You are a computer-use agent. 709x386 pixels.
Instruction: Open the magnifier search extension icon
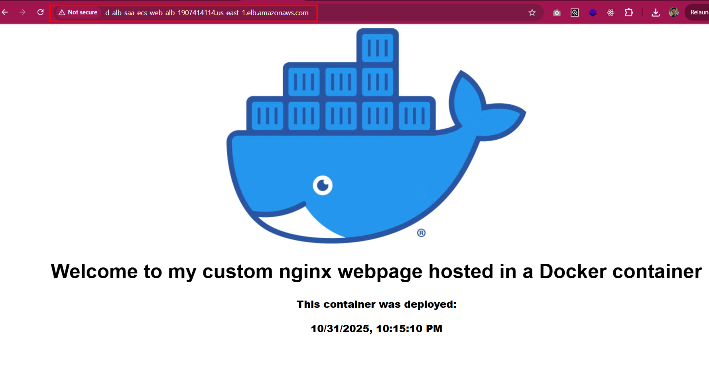tap(575, 13)
